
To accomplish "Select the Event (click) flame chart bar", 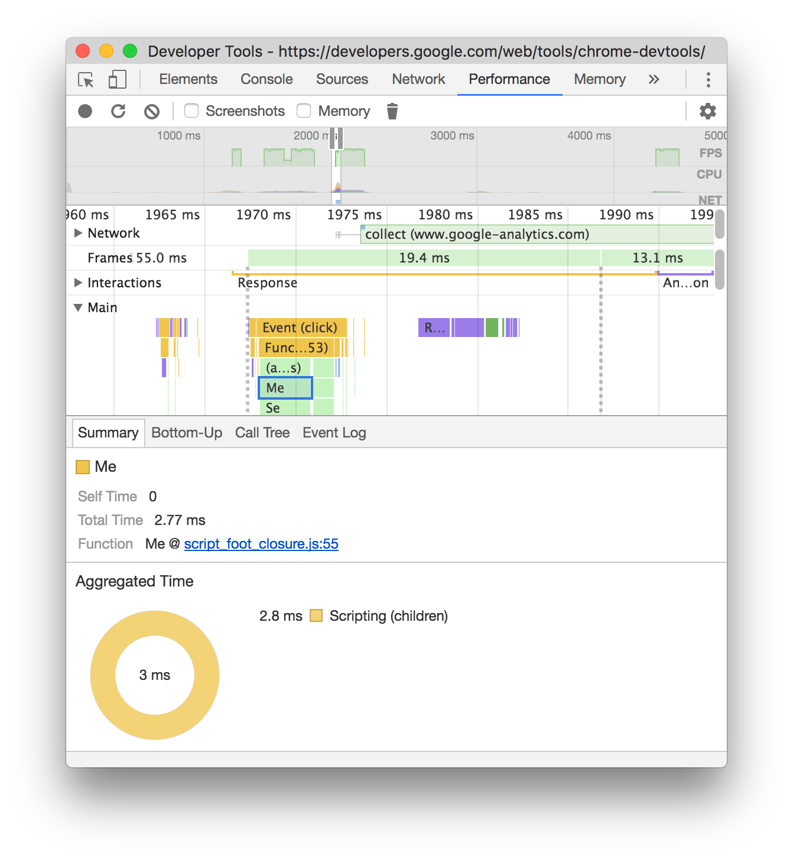I will click(298, 328).
